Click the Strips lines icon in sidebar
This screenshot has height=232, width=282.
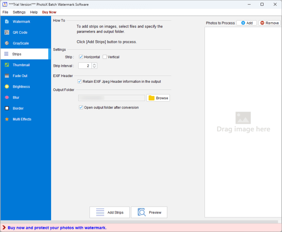(6, 54)
